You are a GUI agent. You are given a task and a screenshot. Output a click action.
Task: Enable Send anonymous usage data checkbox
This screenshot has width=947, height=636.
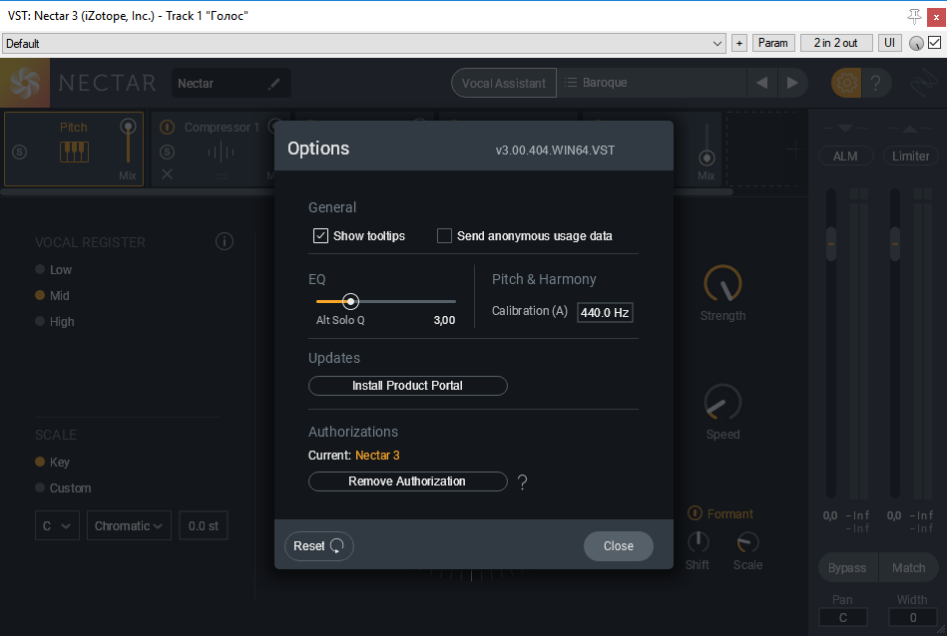click(445, 236)
